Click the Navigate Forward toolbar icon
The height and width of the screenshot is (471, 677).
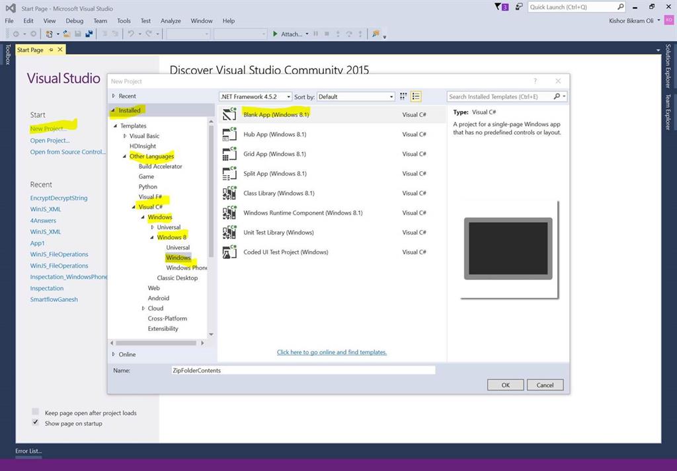(x=33, y=34)
